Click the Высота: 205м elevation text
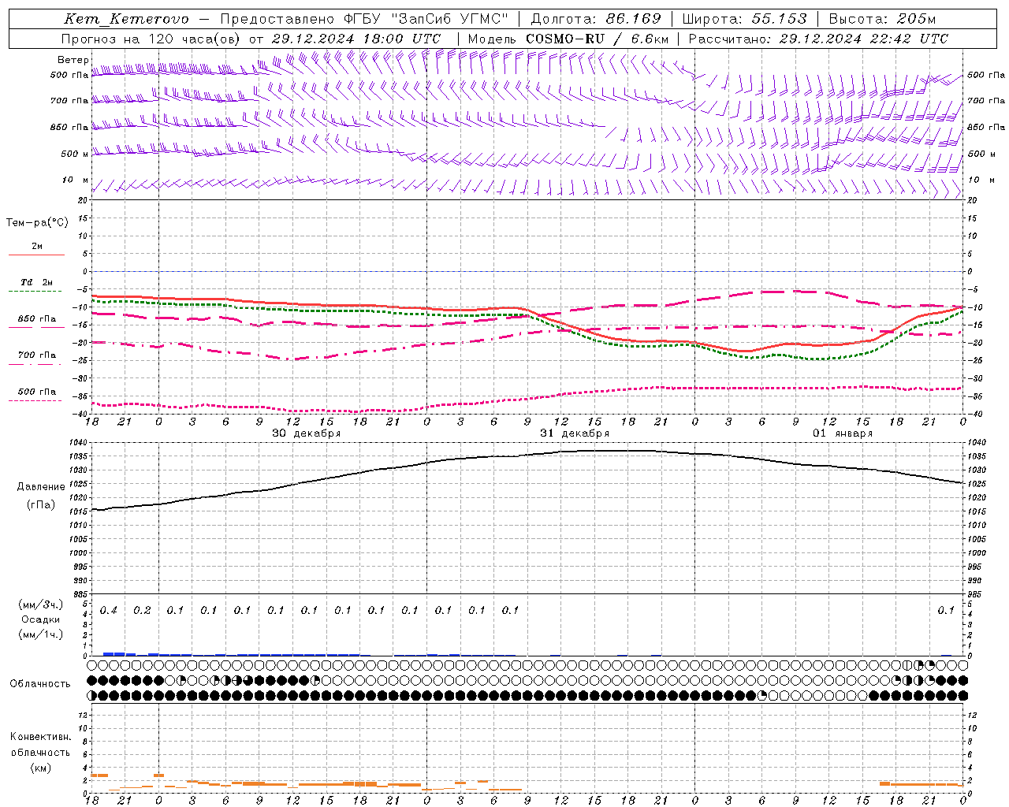Screen dimensions: 1009x807 click(882, 19)
